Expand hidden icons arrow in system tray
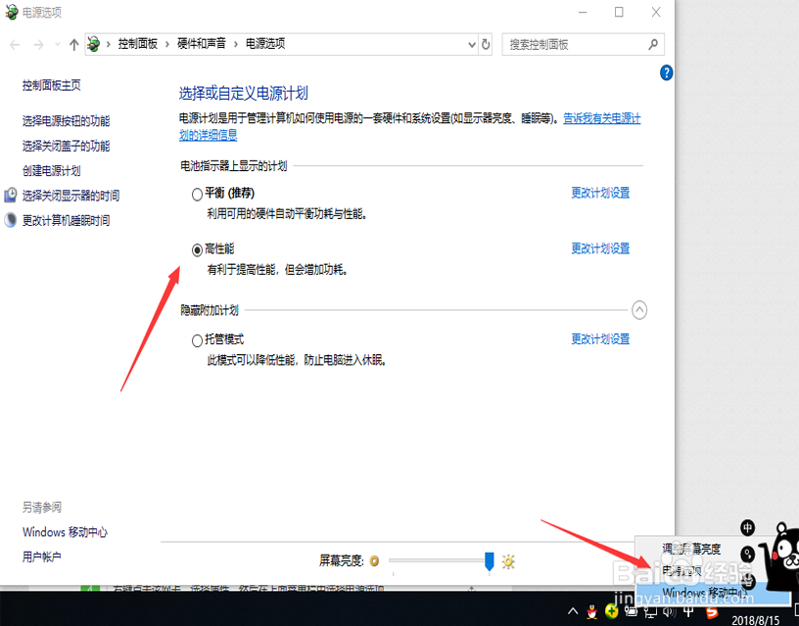799x626 pixels. pos(572,612)
